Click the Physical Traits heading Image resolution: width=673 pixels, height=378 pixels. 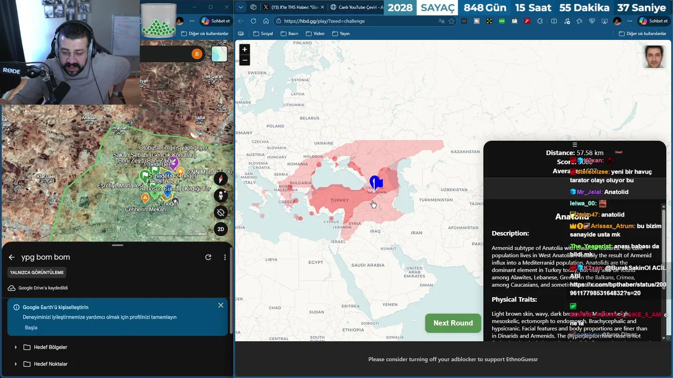[x=514, y=299]
